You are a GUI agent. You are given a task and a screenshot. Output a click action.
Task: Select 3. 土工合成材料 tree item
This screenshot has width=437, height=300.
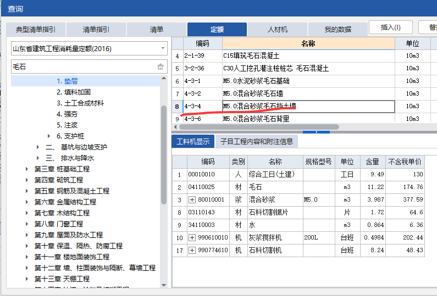point(80,103)
